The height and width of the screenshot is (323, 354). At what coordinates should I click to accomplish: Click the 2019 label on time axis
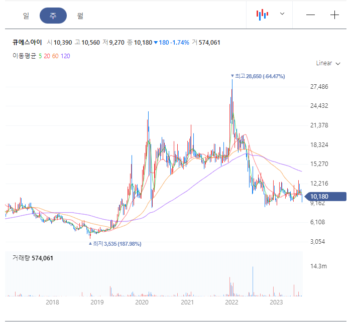[97, 302]
